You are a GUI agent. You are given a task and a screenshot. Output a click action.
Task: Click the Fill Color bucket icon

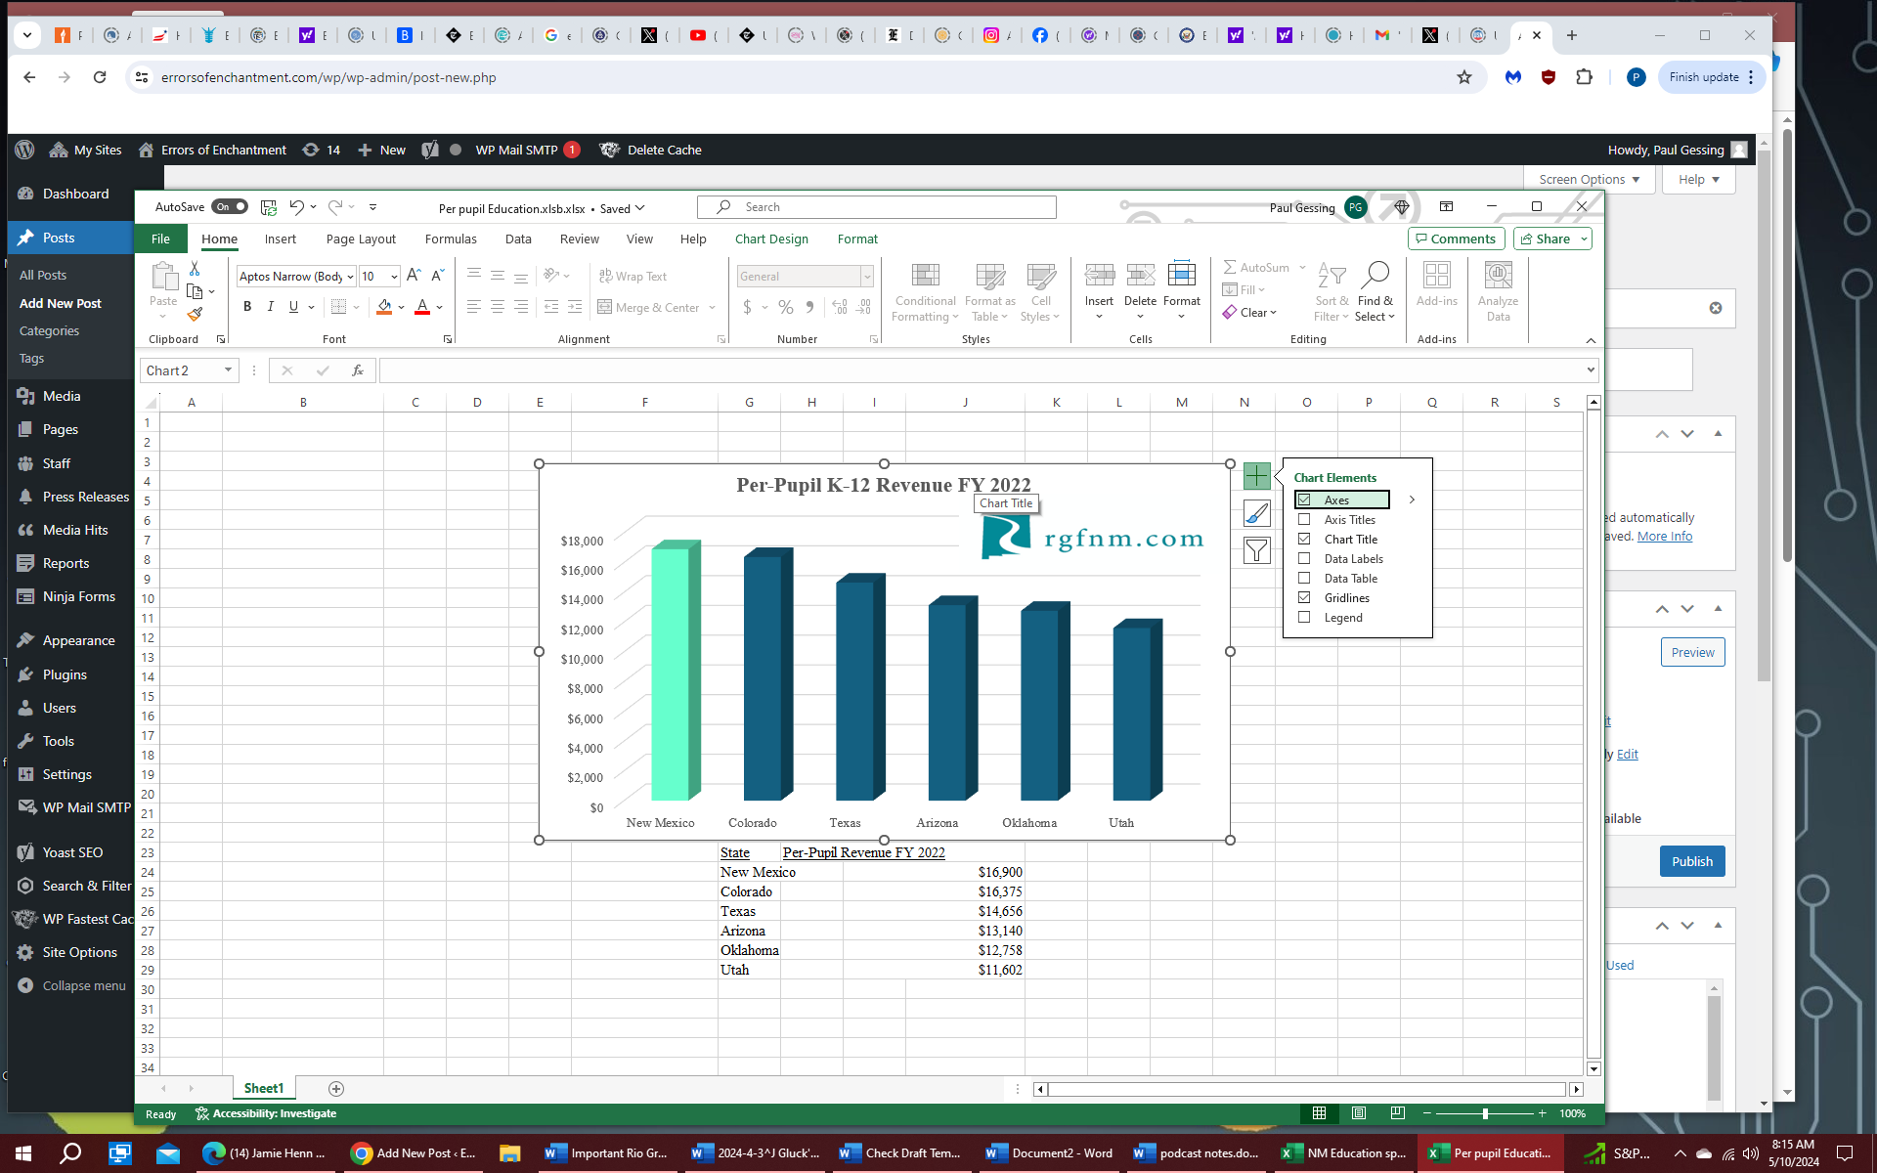[384, 307]
